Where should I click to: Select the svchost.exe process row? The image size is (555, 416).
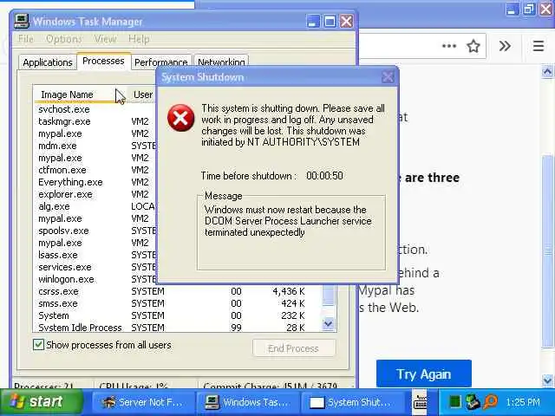[95, 109]
